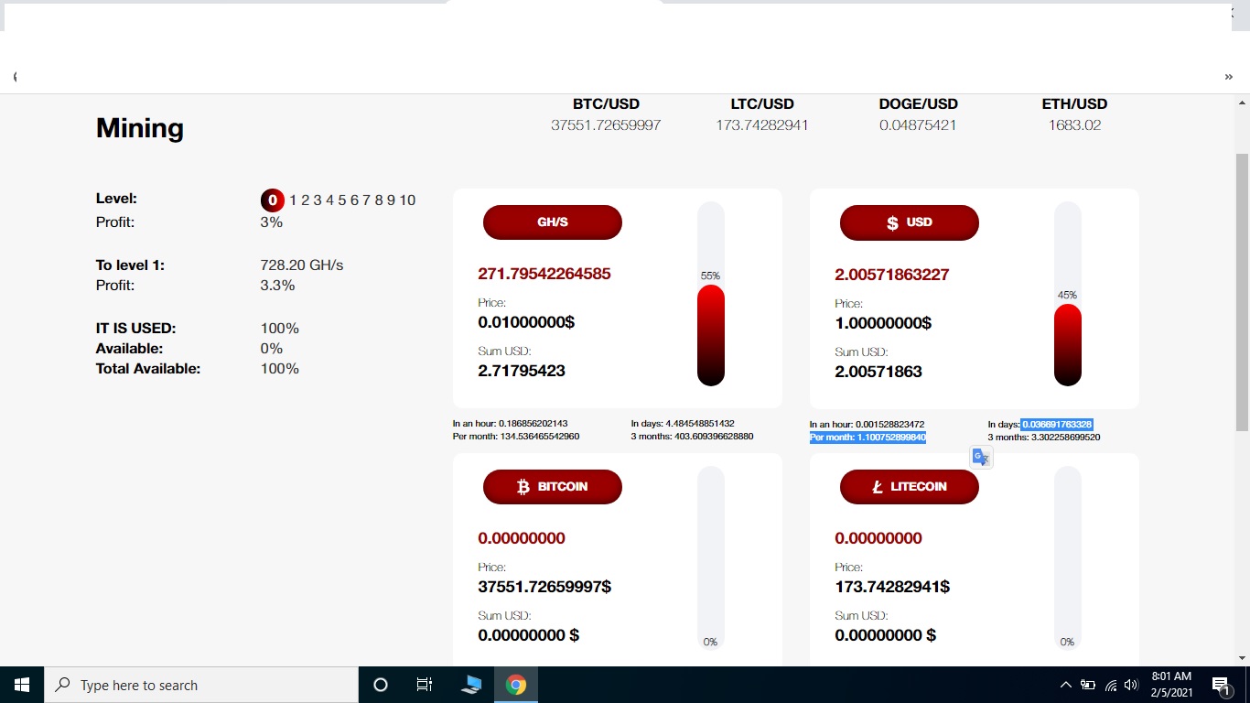
Task: Click the Litecoin slider at 0%
Action: click(1068, 558)
